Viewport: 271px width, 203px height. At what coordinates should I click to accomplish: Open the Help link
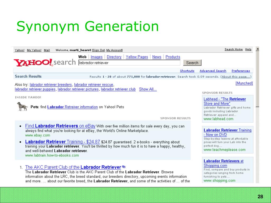[x=248, y=49]
